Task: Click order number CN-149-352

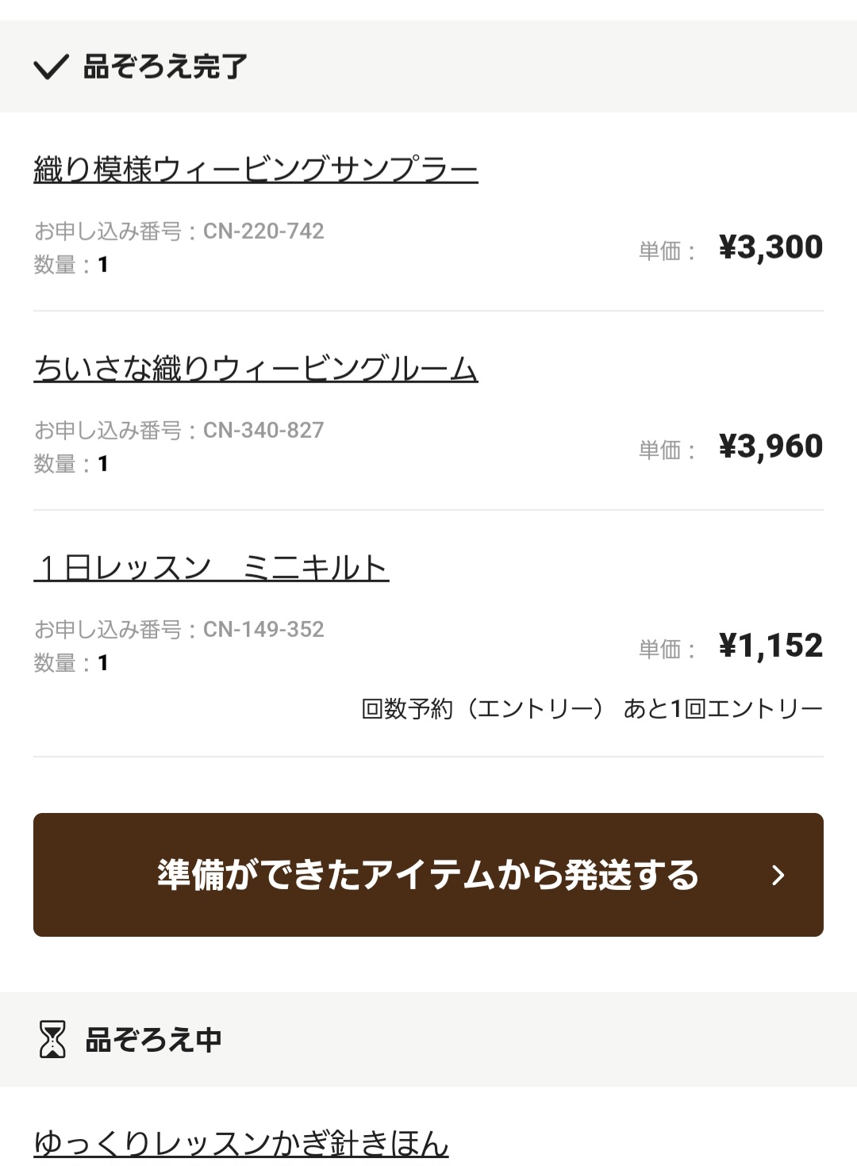Action: point(263,629)
